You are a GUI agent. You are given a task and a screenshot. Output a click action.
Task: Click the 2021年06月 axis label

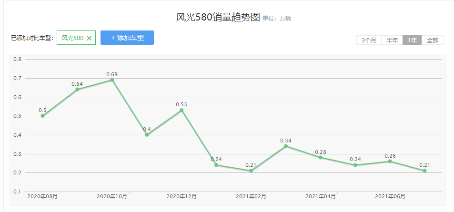(390, 196)
